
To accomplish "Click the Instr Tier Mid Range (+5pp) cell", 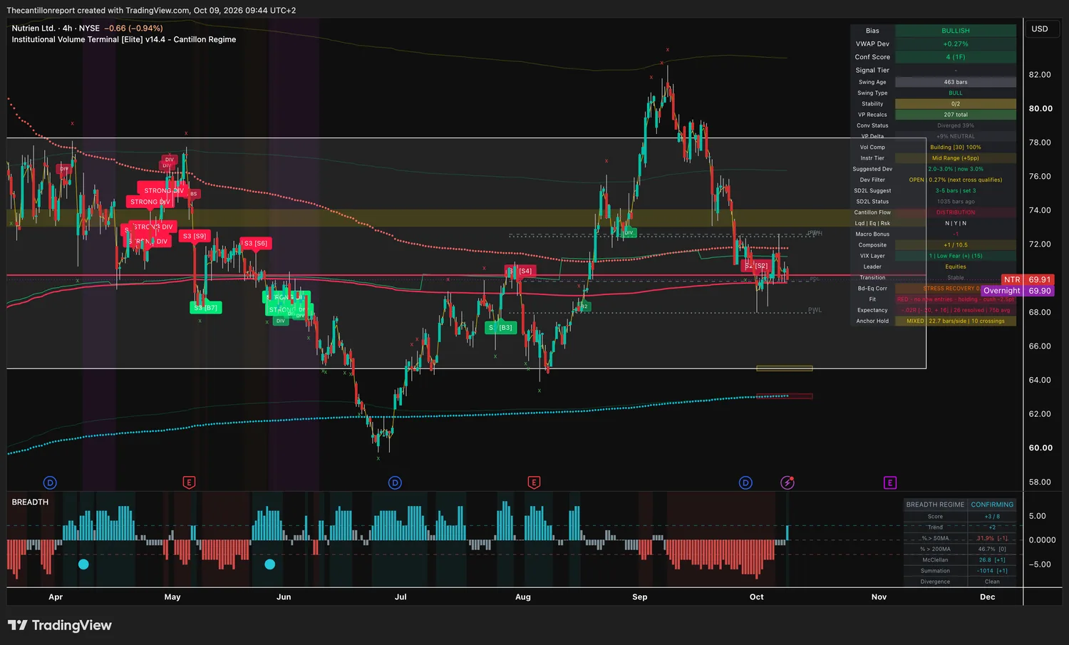I will pos(956,158).
